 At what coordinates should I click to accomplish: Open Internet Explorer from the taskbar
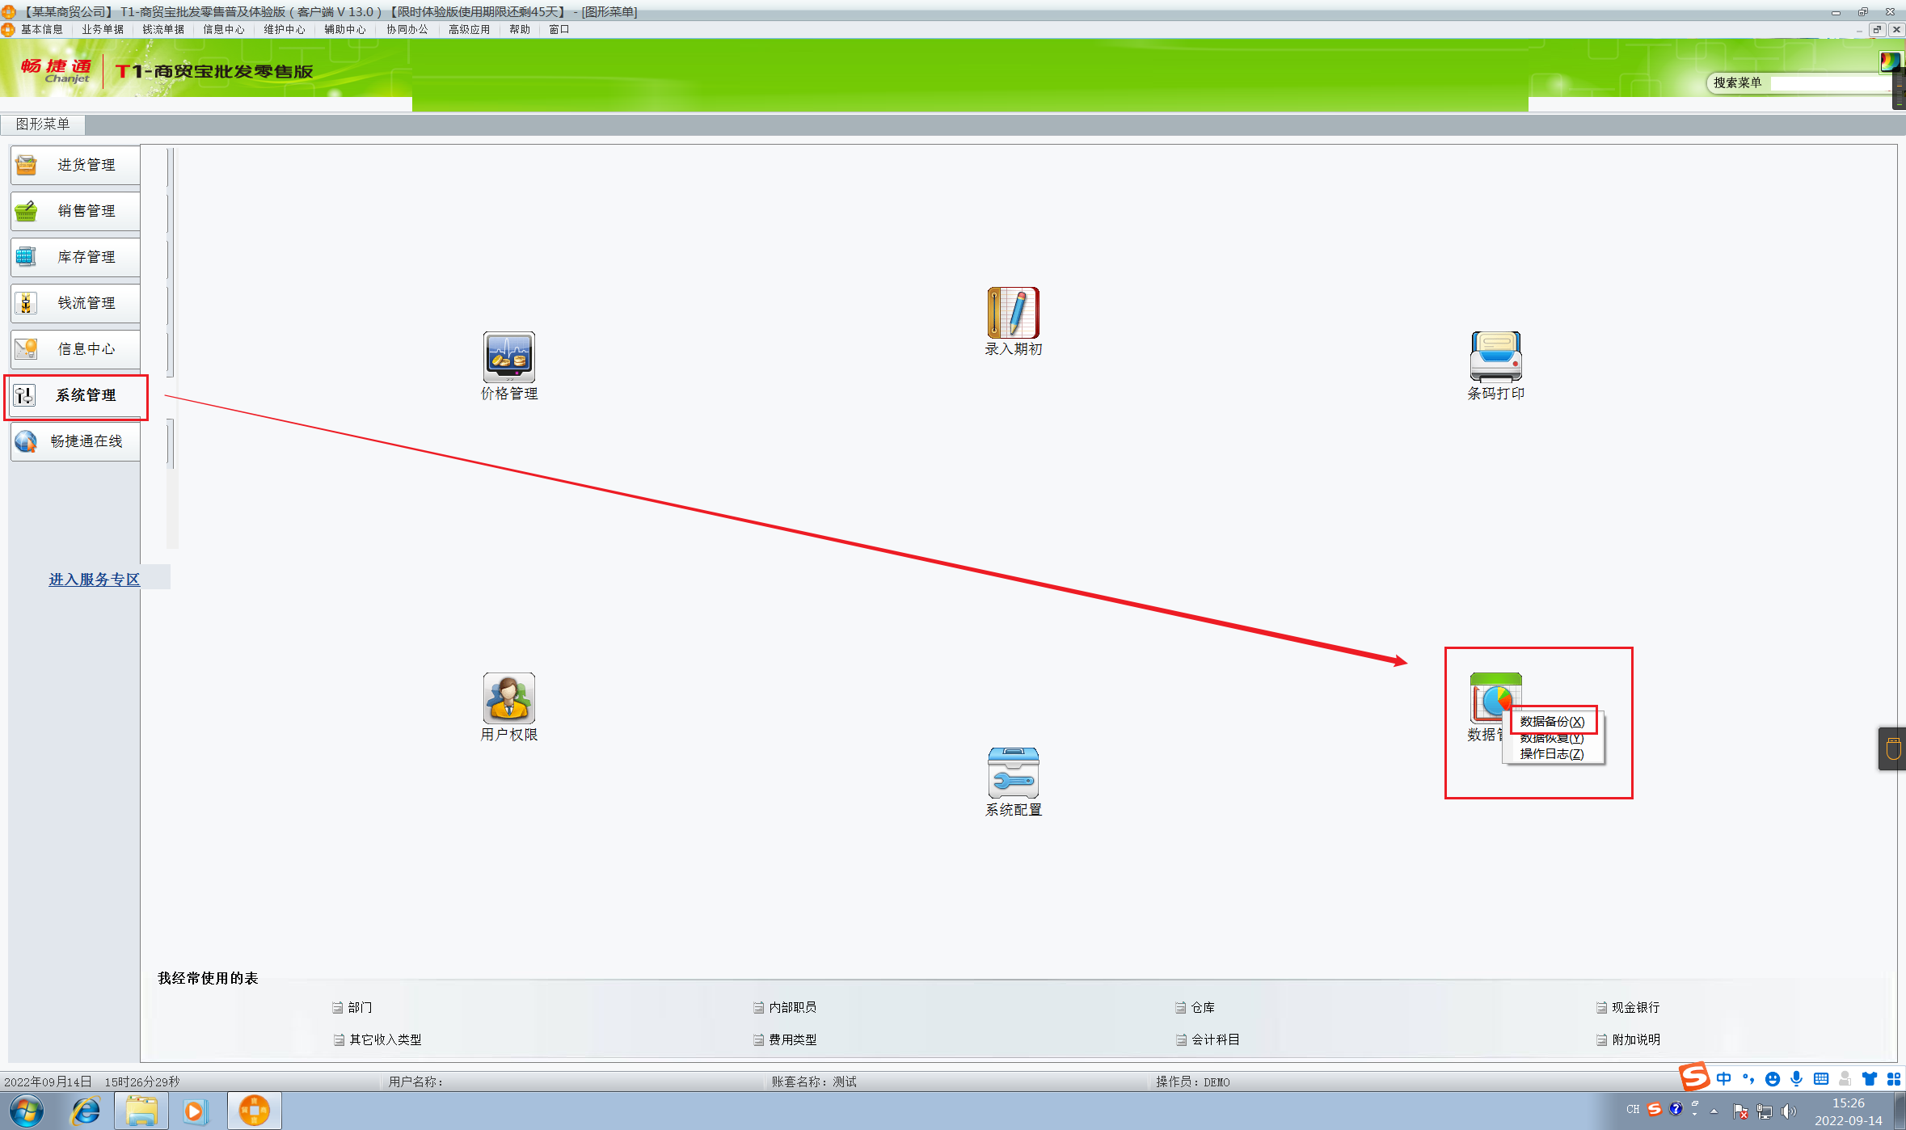tap(85, 1111)
